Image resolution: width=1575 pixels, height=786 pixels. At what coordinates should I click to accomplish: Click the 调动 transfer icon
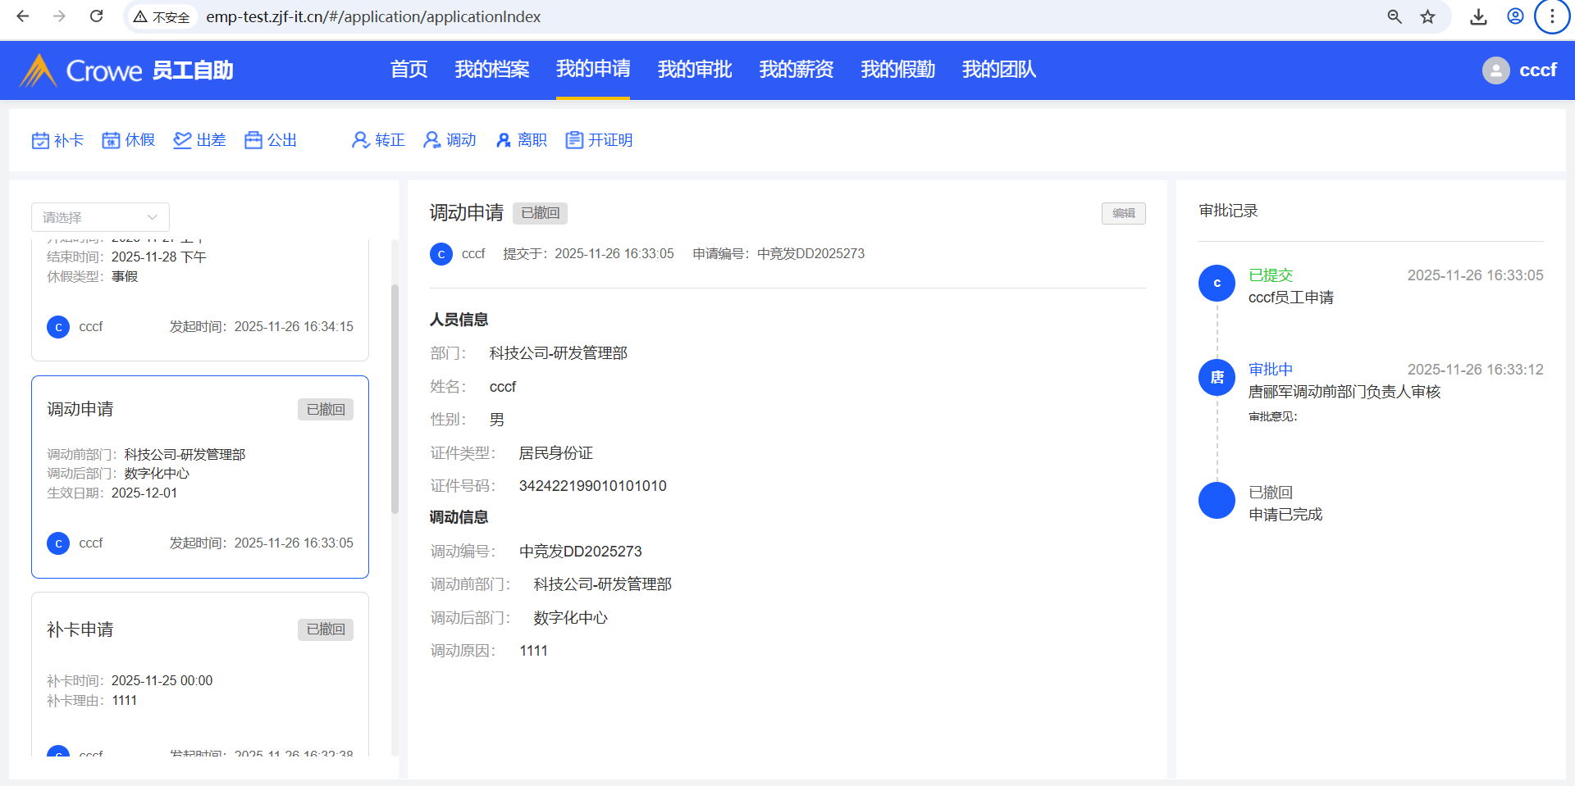tap(431, 140)
